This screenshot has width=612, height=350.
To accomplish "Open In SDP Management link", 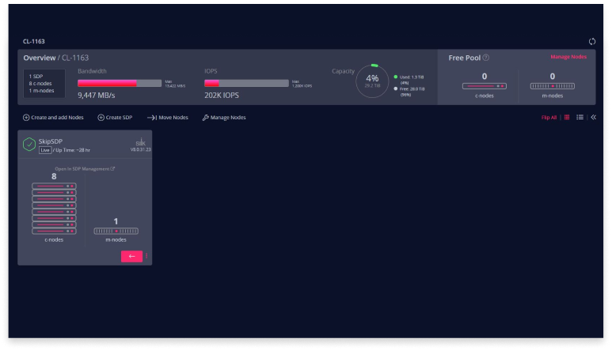I will (85, 168).
